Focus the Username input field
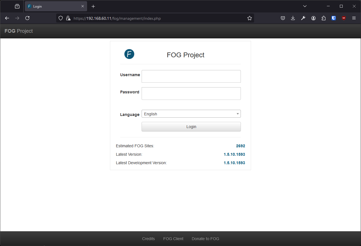The height and width of the screenshot is (246, 361). 191,76
